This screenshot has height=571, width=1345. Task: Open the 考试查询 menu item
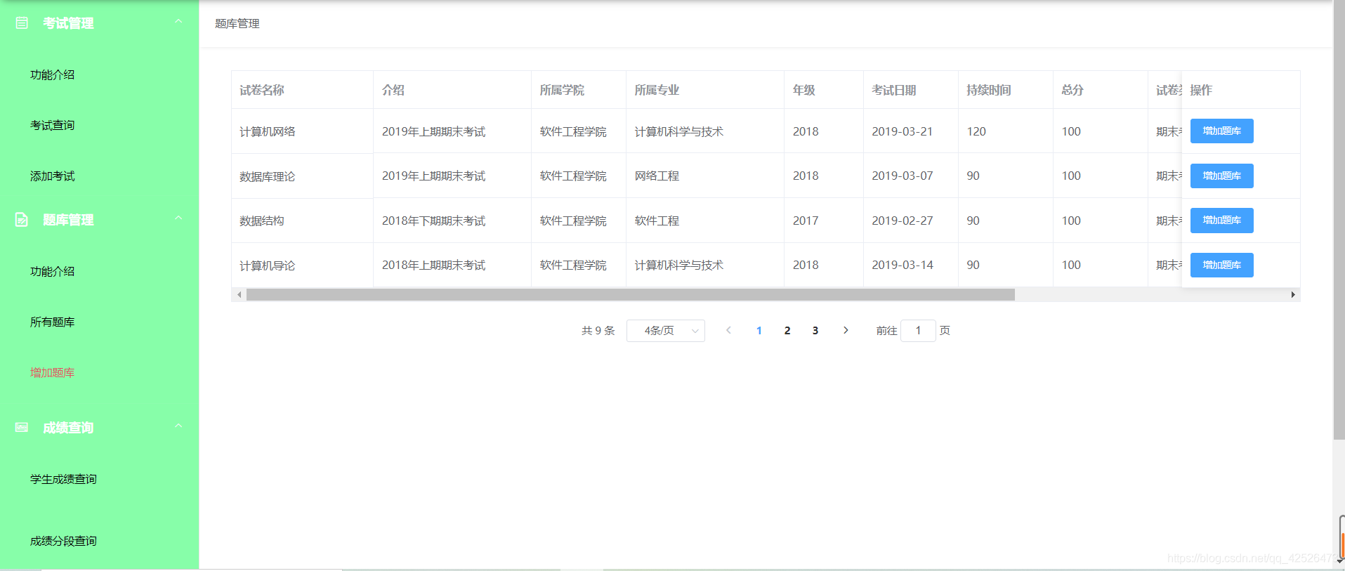pyautogui.click(x=52, y=125)
